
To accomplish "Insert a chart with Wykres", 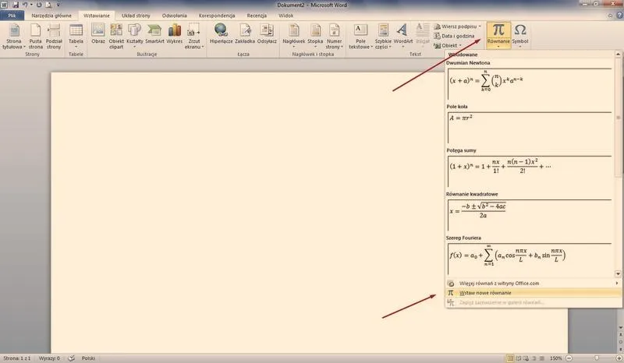I will click(x=174, y=33).
